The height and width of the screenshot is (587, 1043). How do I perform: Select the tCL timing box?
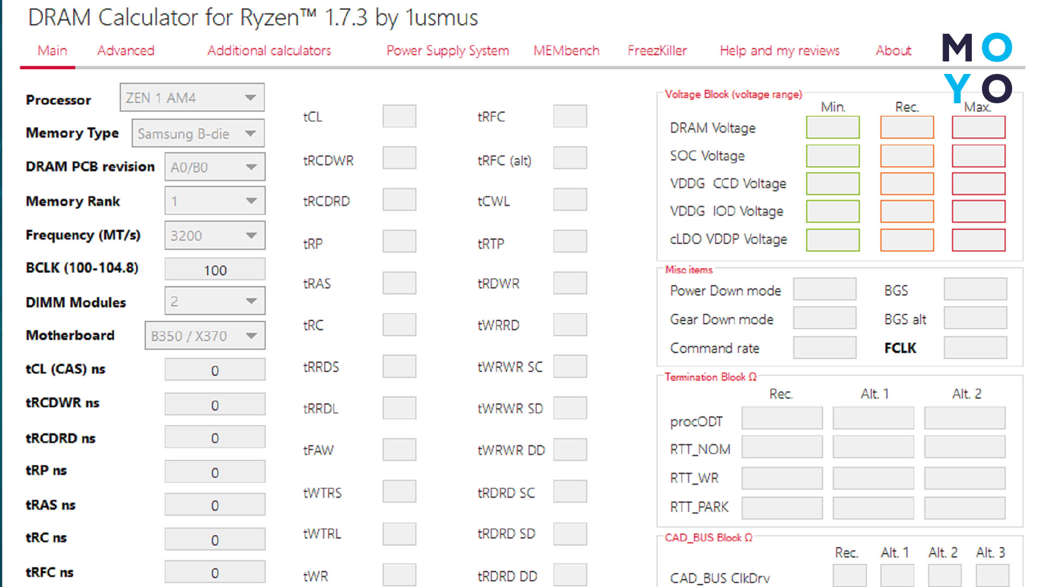pos(399,116)
